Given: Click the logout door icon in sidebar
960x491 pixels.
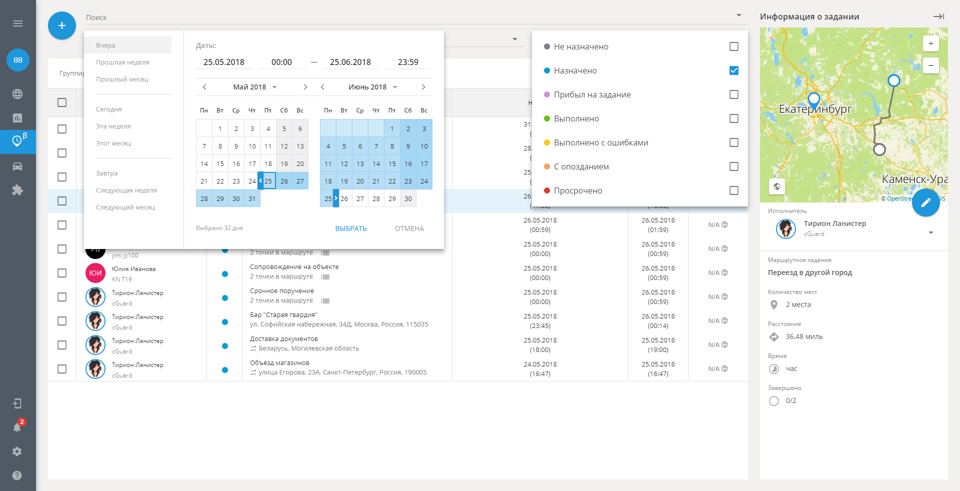Looking at the screenshot, I should pos(17,403).
